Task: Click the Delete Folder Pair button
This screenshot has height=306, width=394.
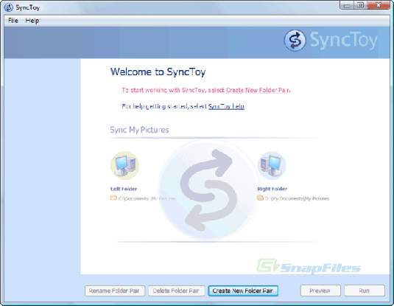Action: (x=177, y=291)
